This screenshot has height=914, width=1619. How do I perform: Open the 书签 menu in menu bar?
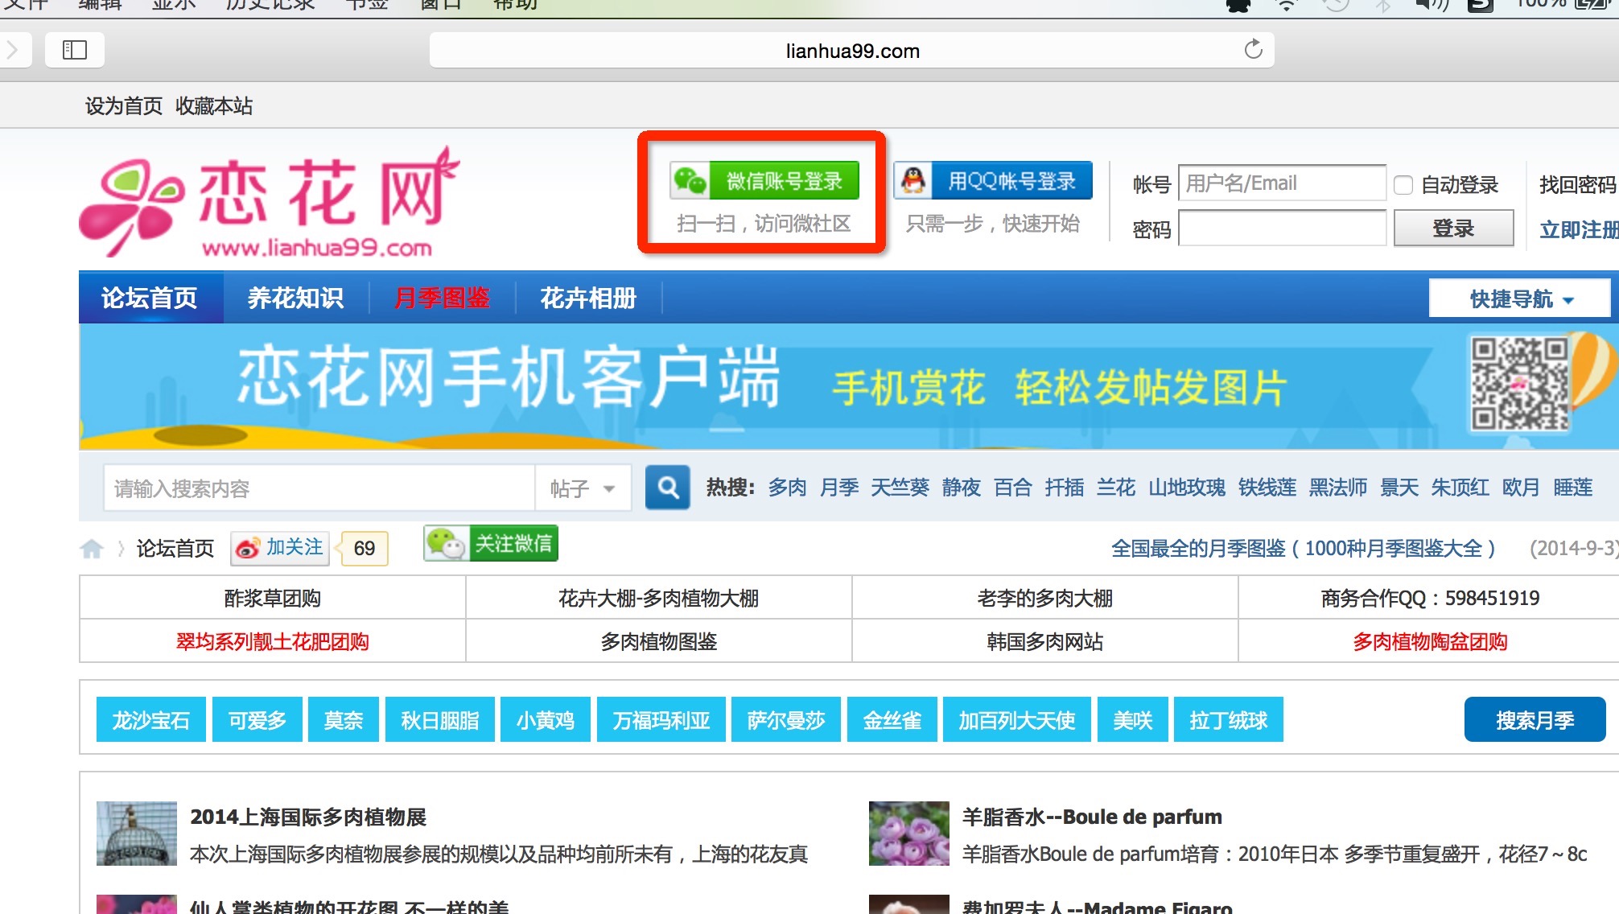click(367, 5)
